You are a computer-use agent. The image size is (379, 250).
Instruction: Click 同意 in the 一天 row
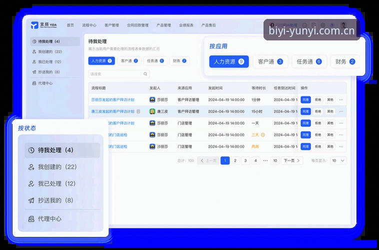(306, 123)
